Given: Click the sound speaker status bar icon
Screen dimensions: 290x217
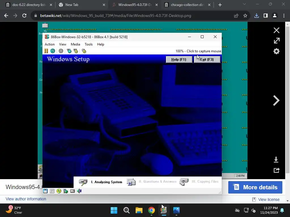Looking at the screenshot, I should click(79, 191).
